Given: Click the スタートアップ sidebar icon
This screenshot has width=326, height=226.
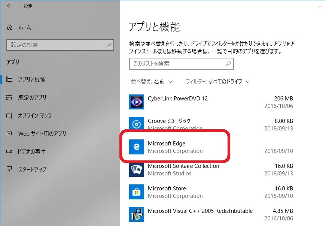Looking at the screenshot, I should click(x=9, y=169).
